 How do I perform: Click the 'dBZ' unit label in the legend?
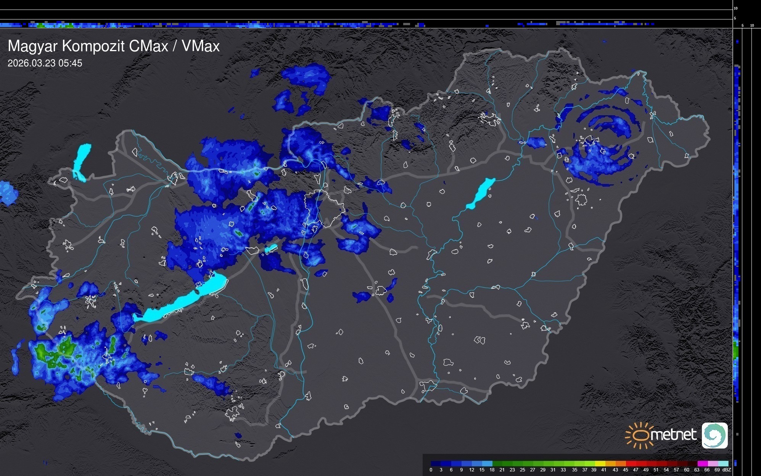[727, 470]
